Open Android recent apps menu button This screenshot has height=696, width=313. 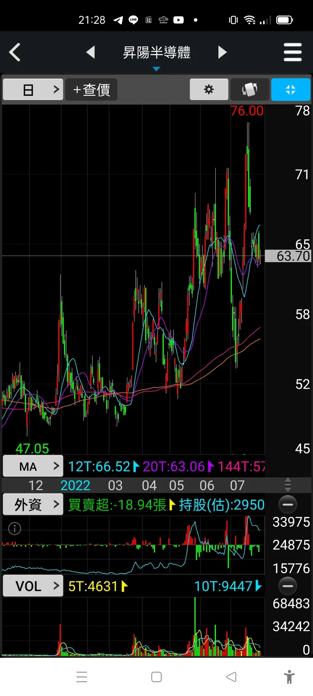click(82, 677)
